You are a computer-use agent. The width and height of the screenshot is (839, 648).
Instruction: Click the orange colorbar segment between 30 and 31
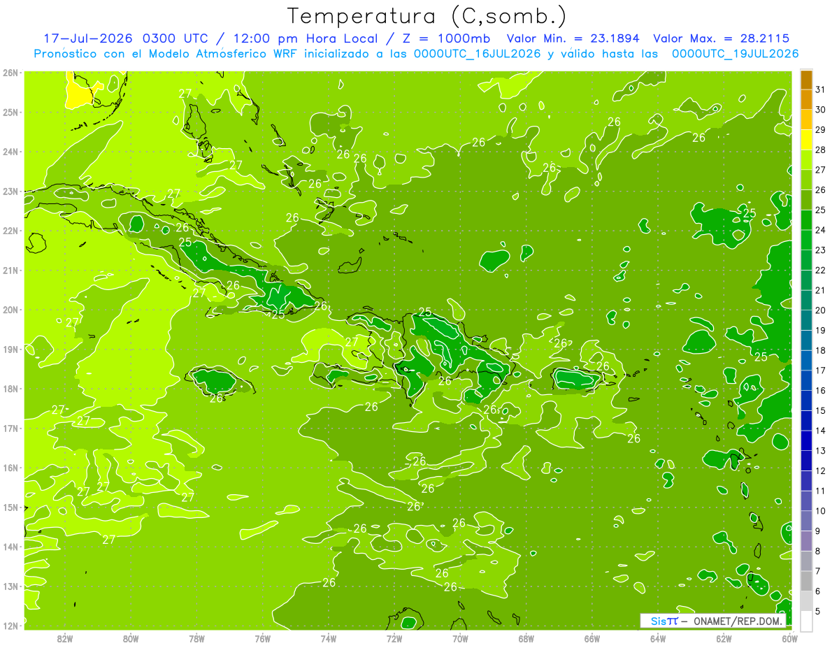tap(806, 99)
